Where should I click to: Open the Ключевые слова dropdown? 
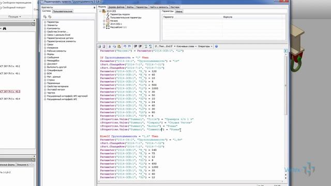click(x=186, y=47)
